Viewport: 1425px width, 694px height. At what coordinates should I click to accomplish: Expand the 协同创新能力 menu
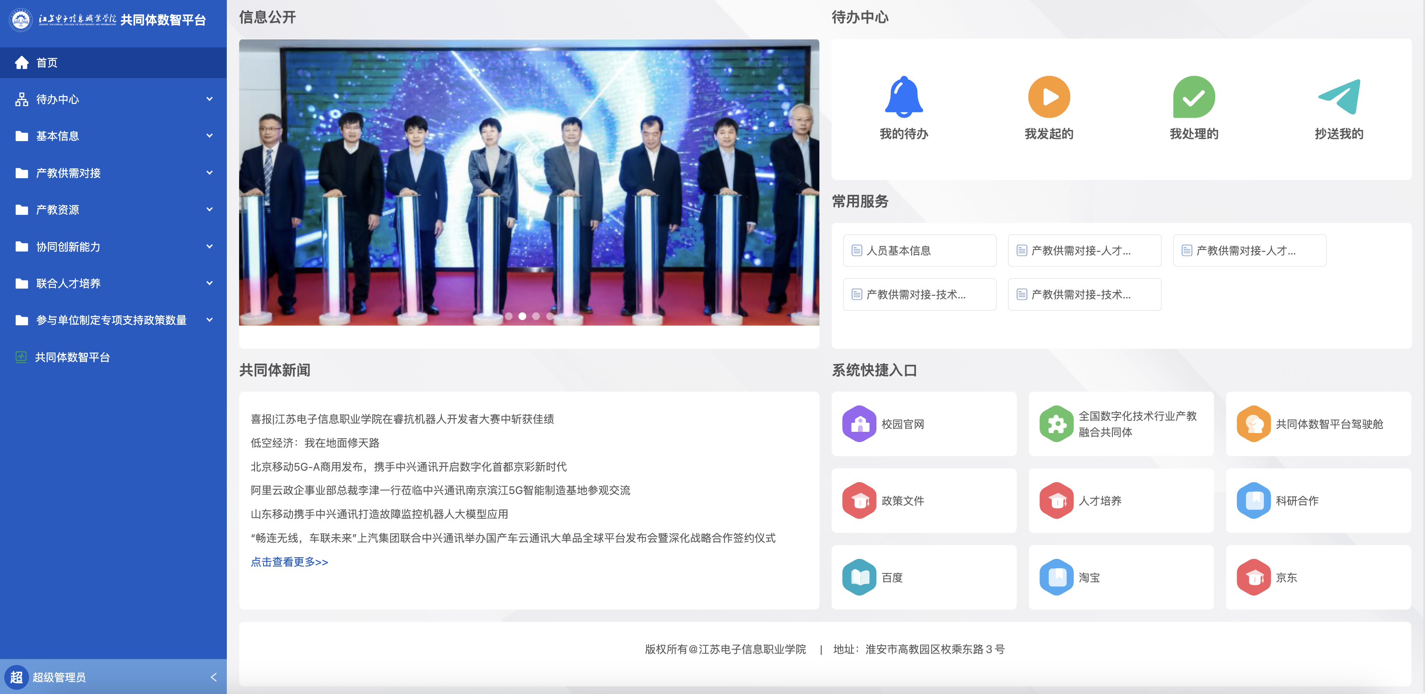(113, 246)
